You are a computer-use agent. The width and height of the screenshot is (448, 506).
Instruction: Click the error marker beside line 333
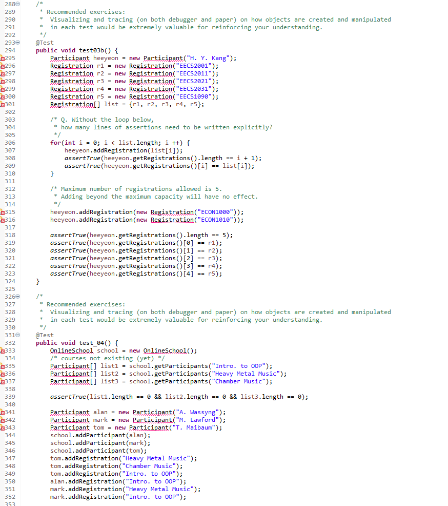tap(4, 351)
